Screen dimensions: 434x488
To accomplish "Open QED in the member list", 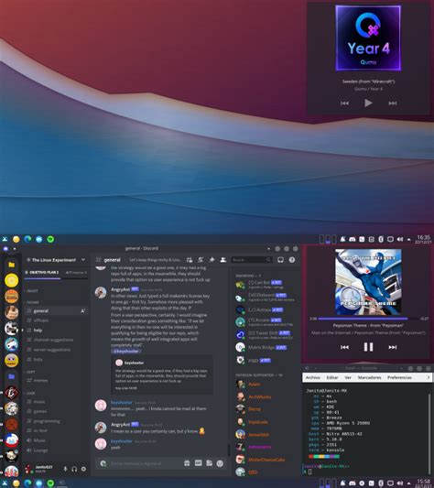I will (x=253, y=472).
